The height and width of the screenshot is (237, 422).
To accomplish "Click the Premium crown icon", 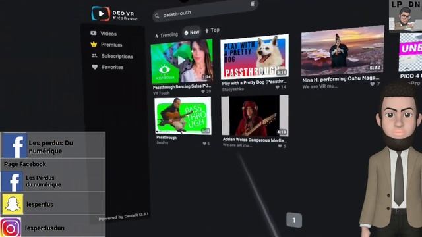I will [x=94, y=44].
